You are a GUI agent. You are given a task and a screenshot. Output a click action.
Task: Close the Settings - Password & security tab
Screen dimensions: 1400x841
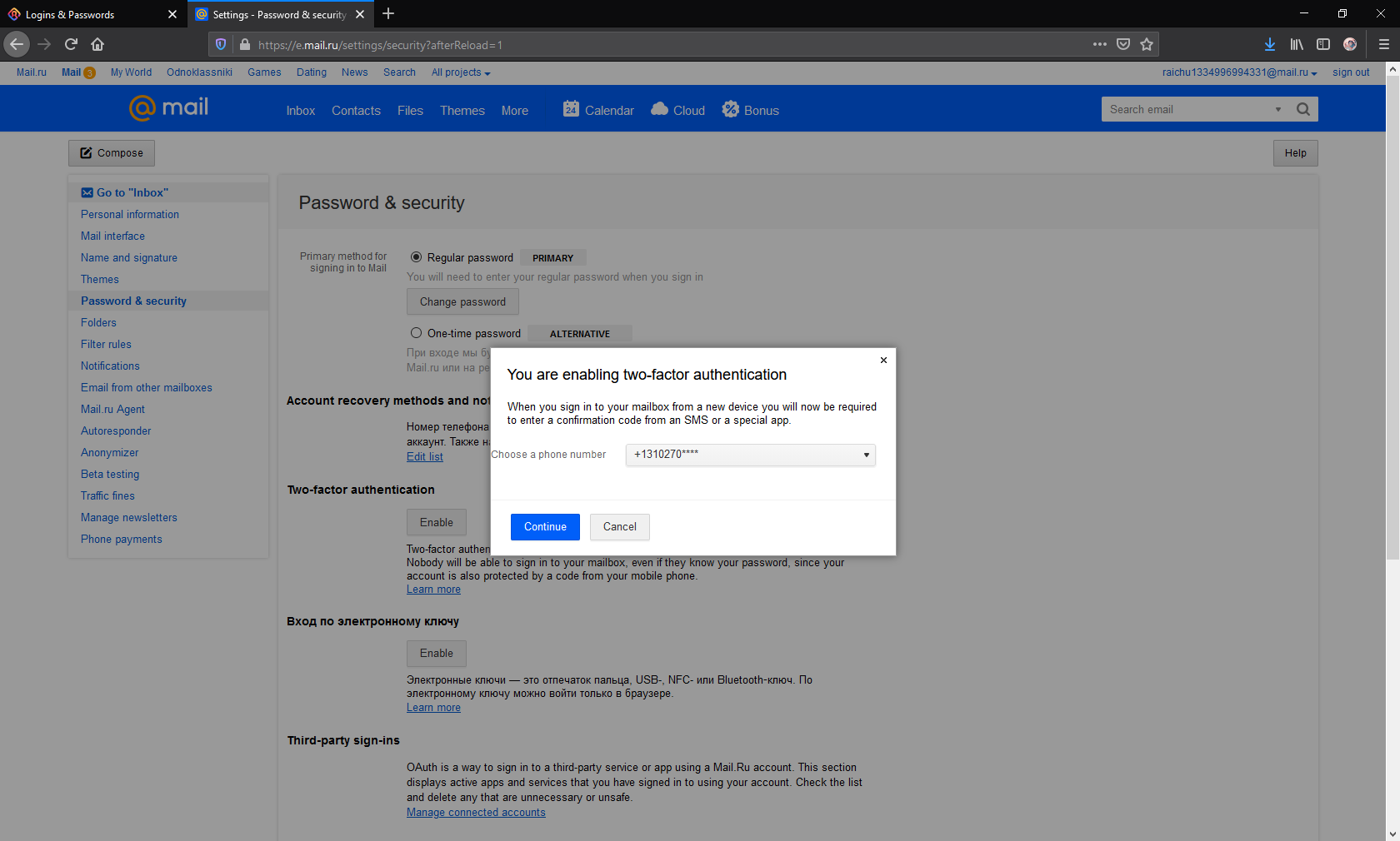point(360,14)
